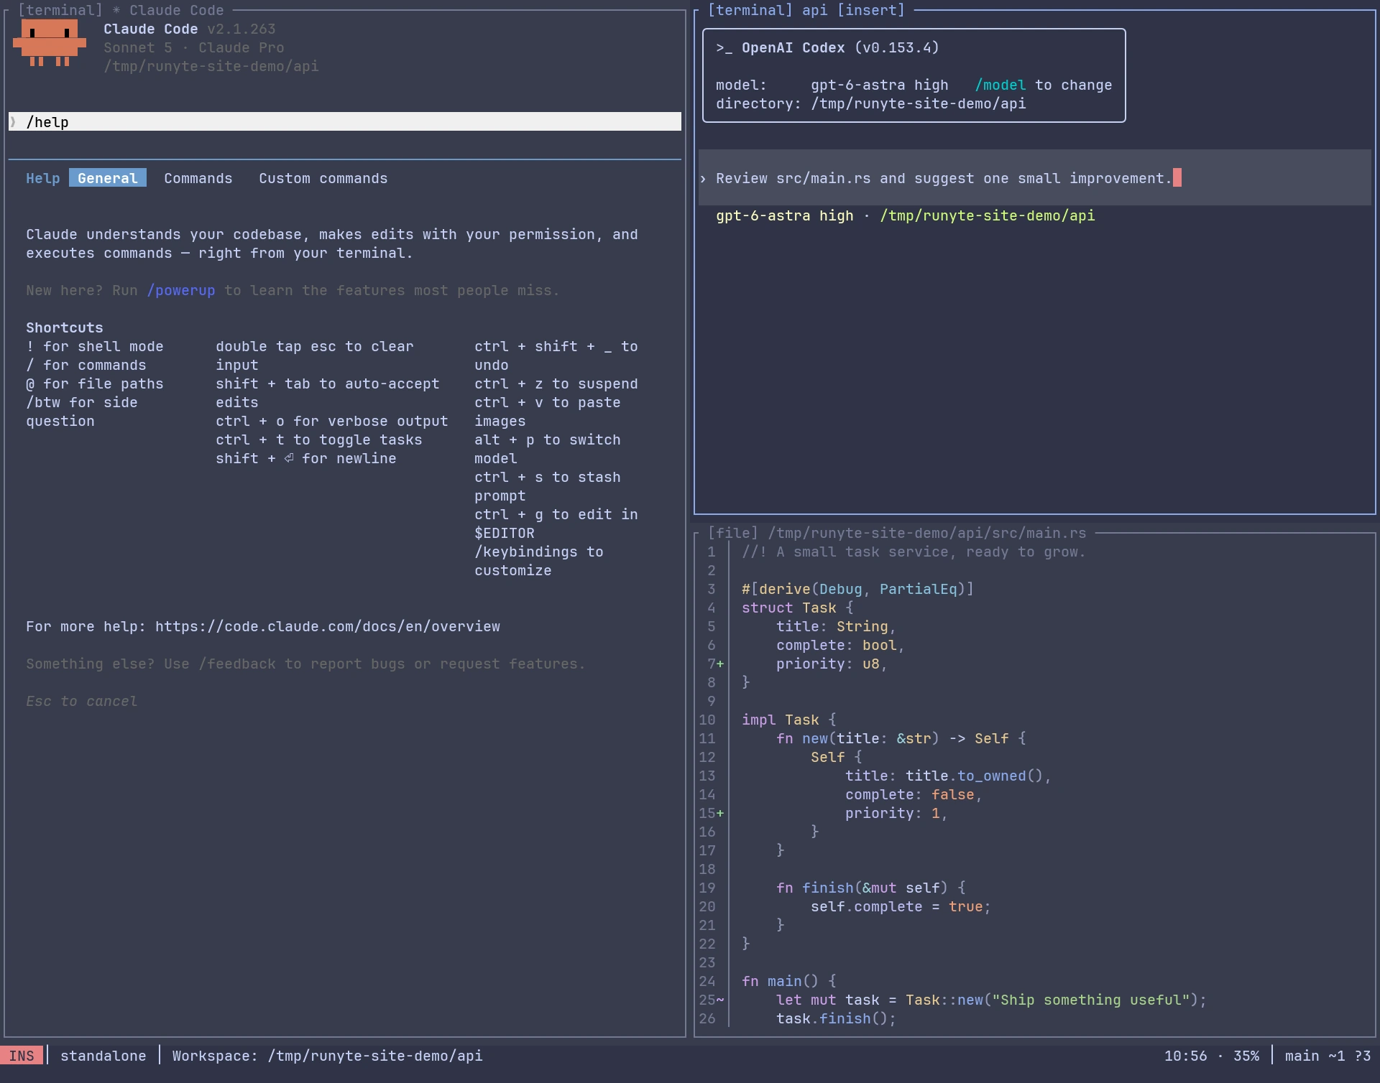
Task: Click the main git branch indicator
Action: tap(1328, 1056)
